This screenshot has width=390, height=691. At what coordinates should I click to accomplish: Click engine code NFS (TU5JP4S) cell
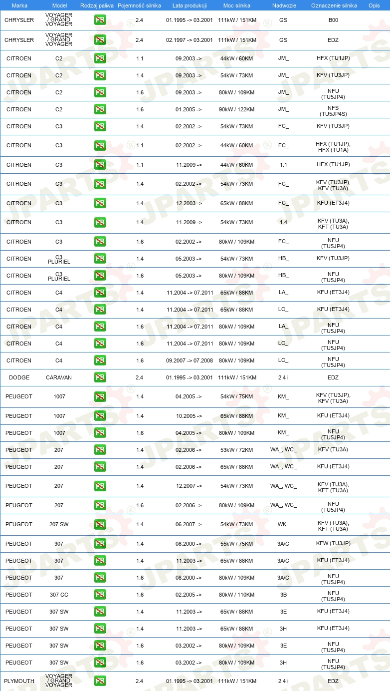tap(333, 111)
